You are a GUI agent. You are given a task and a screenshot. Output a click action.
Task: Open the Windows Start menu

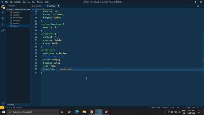pyautogui.click(x=4, y=112)
